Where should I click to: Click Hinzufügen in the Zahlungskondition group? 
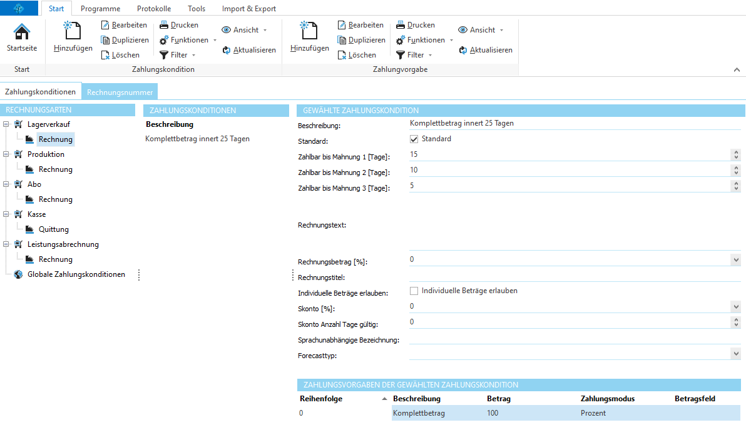click(73, 36)
